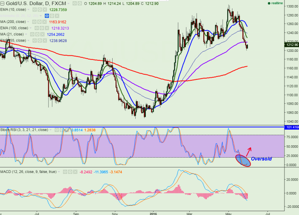The image size is (299, 215).
Task: Remove the MA (21, close) indicator
Action: pyautogui.click(x=42, y=34)
